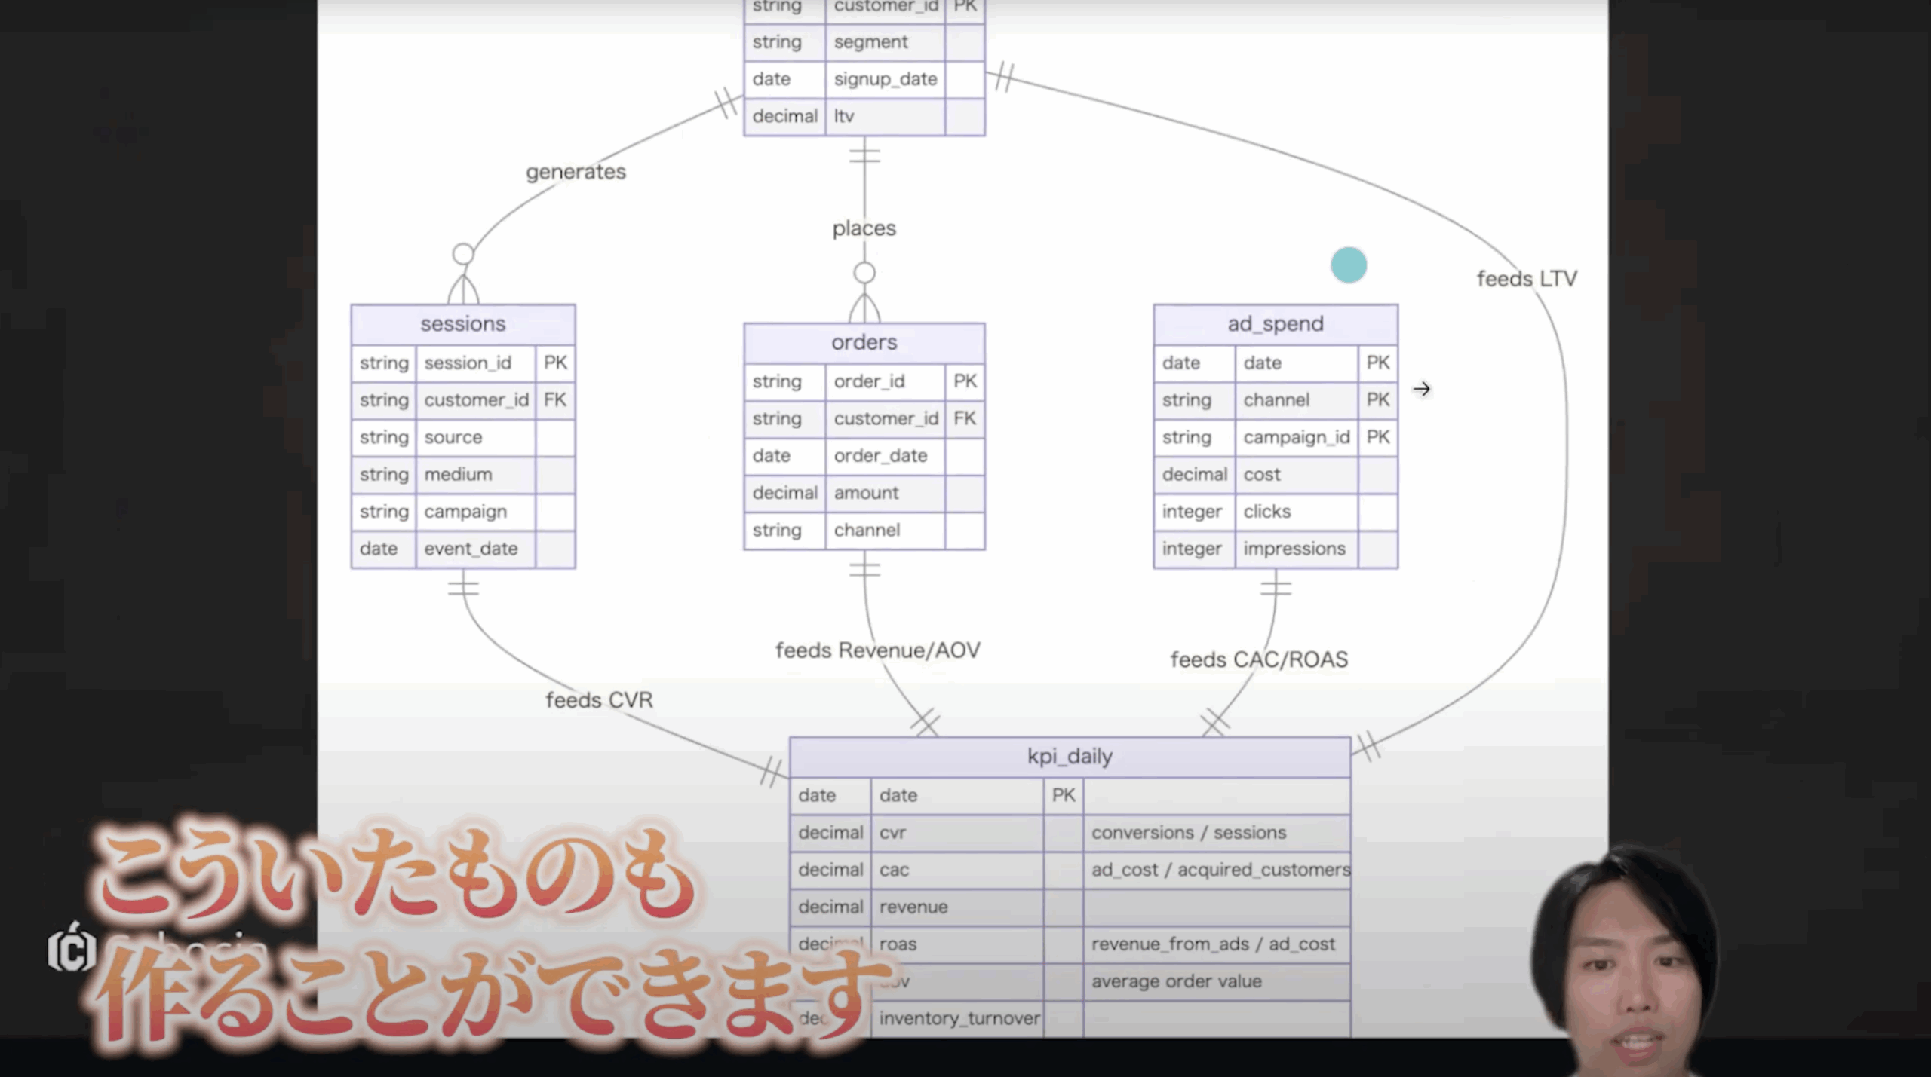The width and height of the screenshot is (1931, 1077).
Task: Click the 'feeds LTV' relationship label
Action: 1527,279
